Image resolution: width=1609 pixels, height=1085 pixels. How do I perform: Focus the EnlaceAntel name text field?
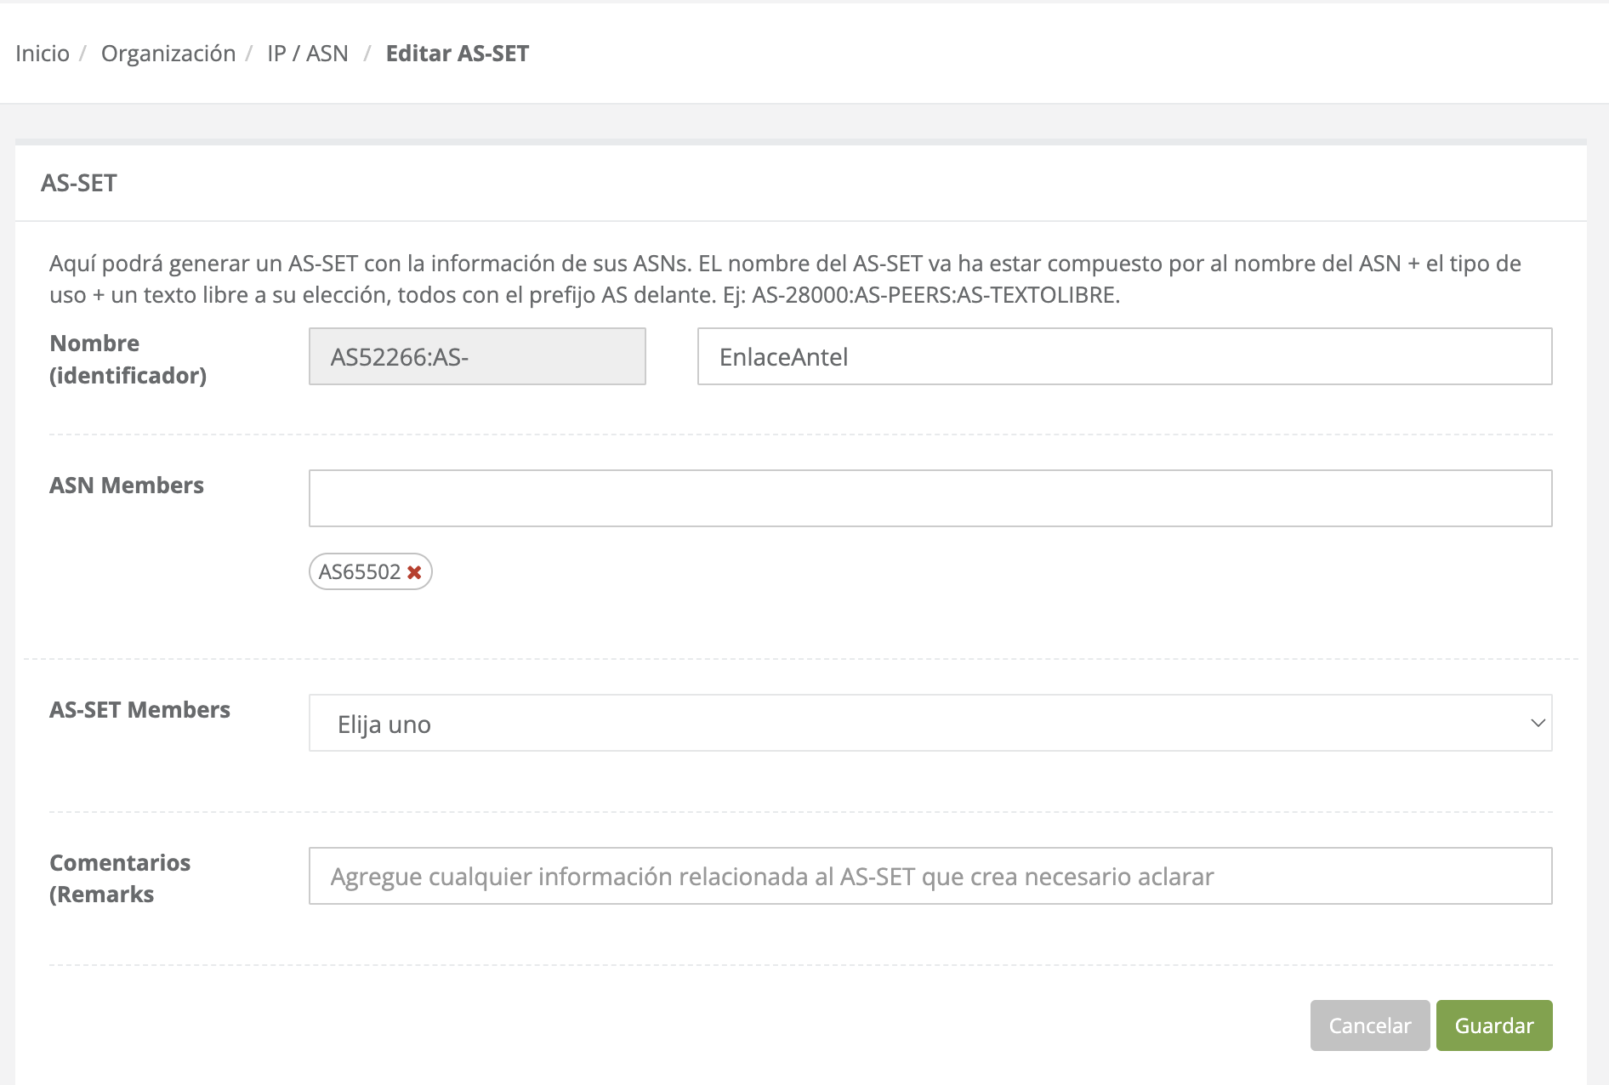pos(1124,357)
